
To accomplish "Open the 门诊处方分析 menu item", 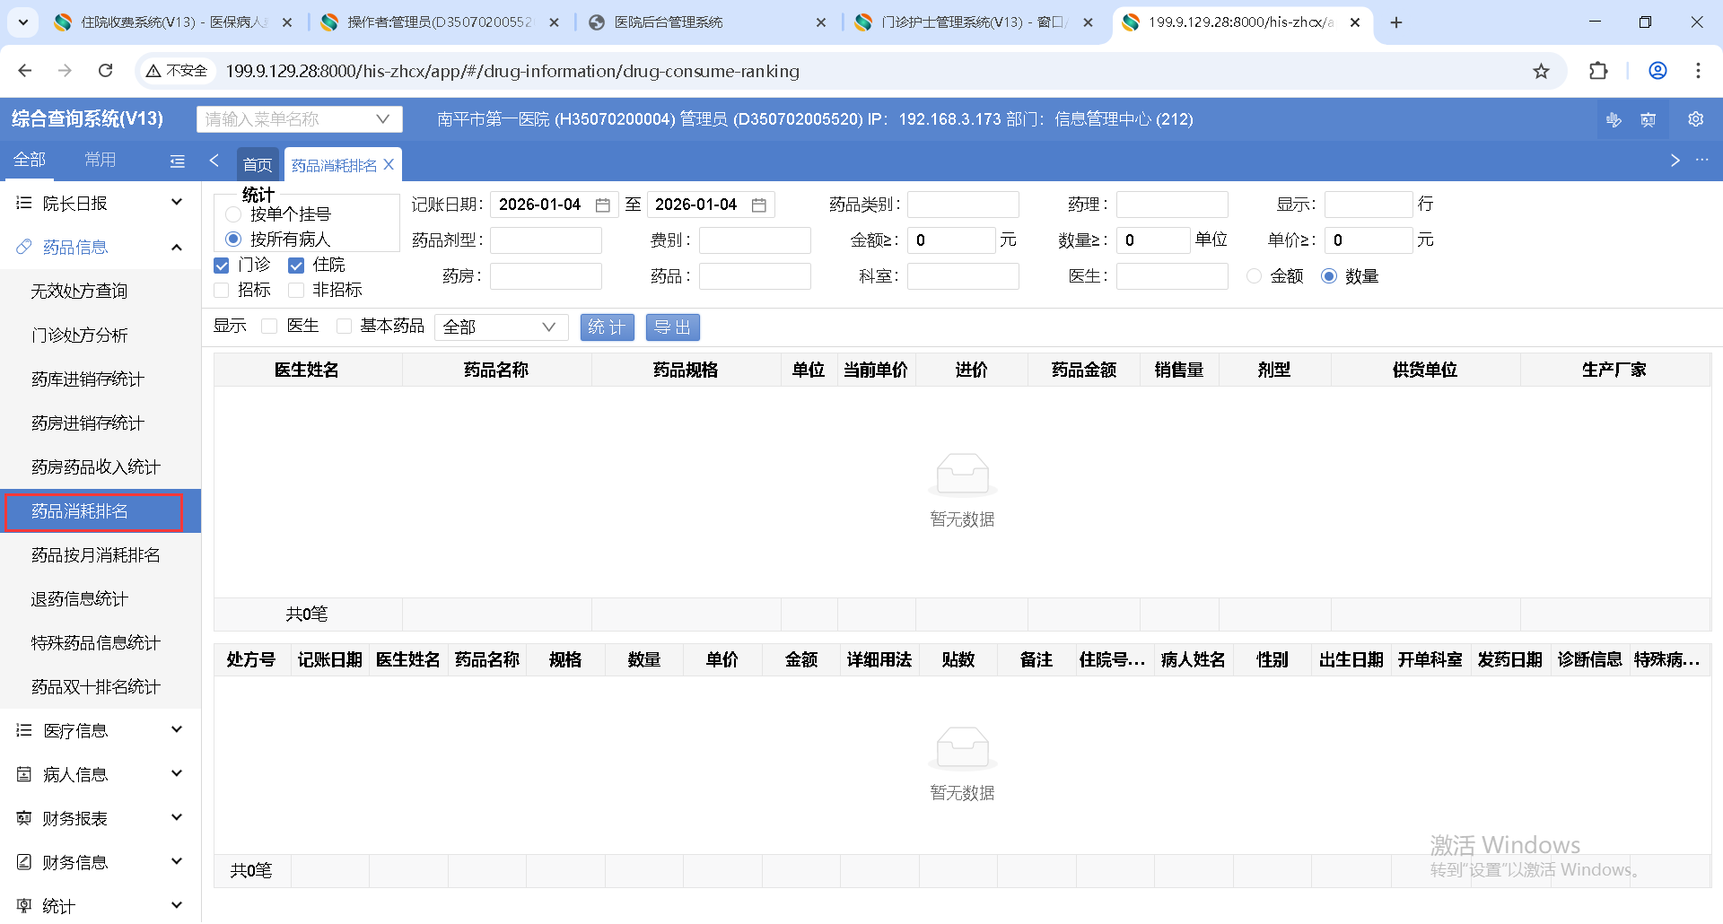I will (x=101, y=336).
